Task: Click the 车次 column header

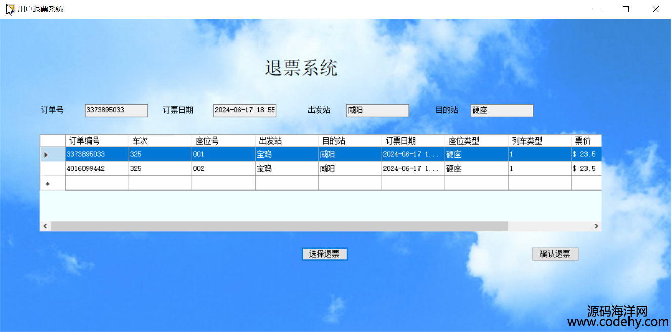Action: click(x=160, y=141)
